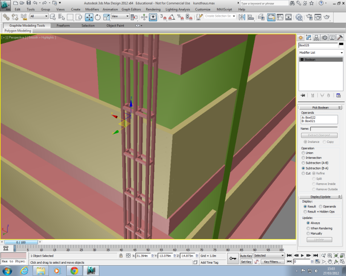Open the Rendering menu
Viewport: 346px width, 276px height.
pos(153,9)
